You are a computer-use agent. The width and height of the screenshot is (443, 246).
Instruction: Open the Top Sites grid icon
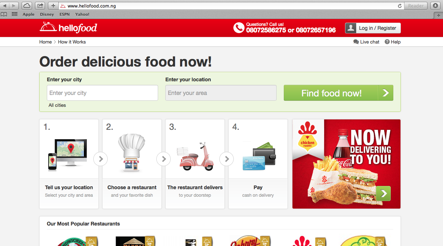14,14
